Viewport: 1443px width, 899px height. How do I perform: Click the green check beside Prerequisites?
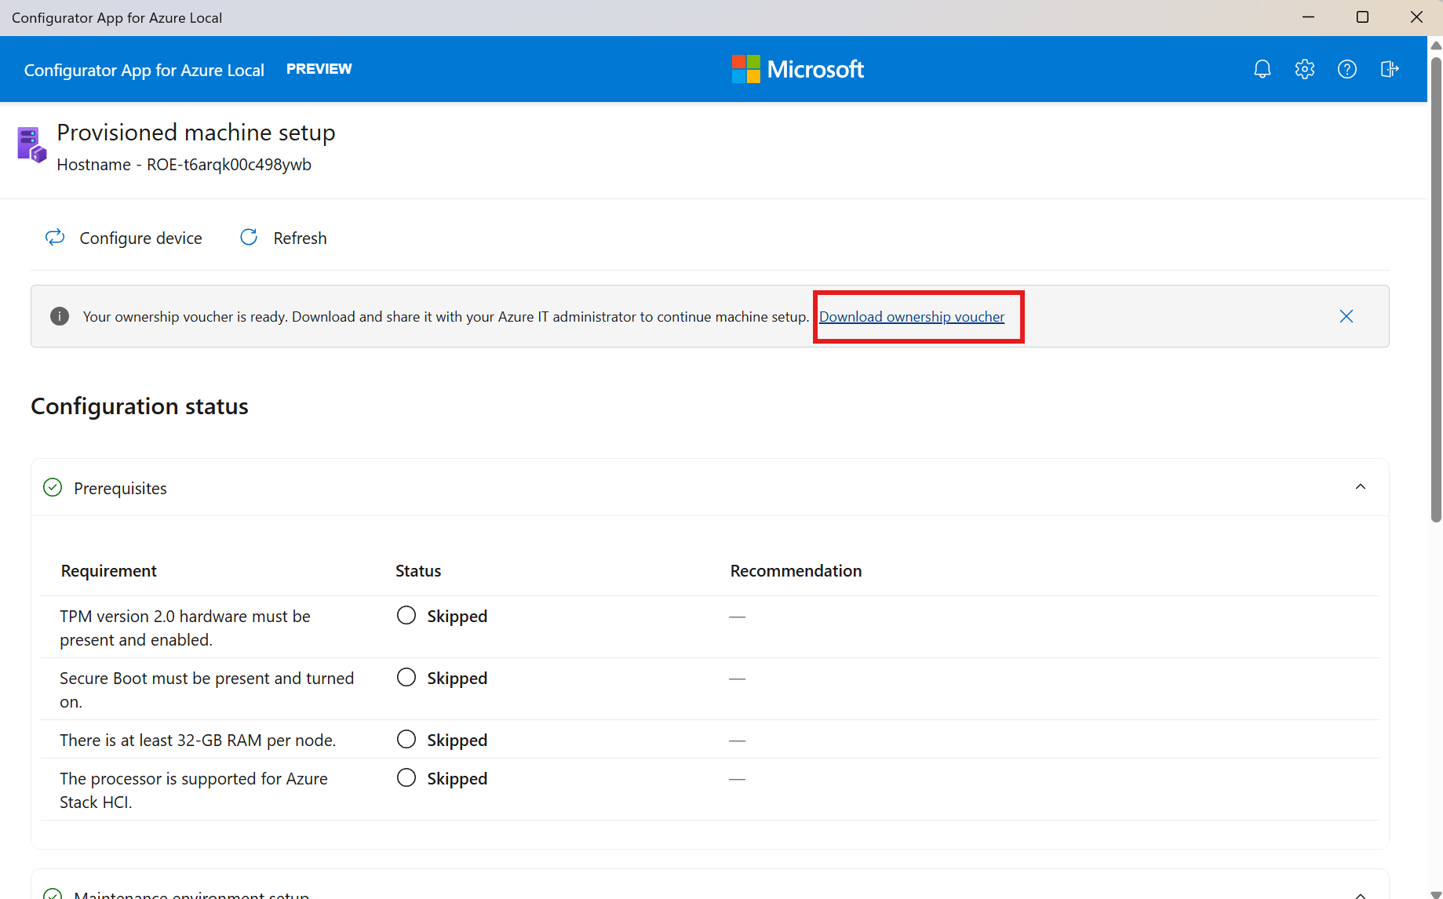[53, 487]
